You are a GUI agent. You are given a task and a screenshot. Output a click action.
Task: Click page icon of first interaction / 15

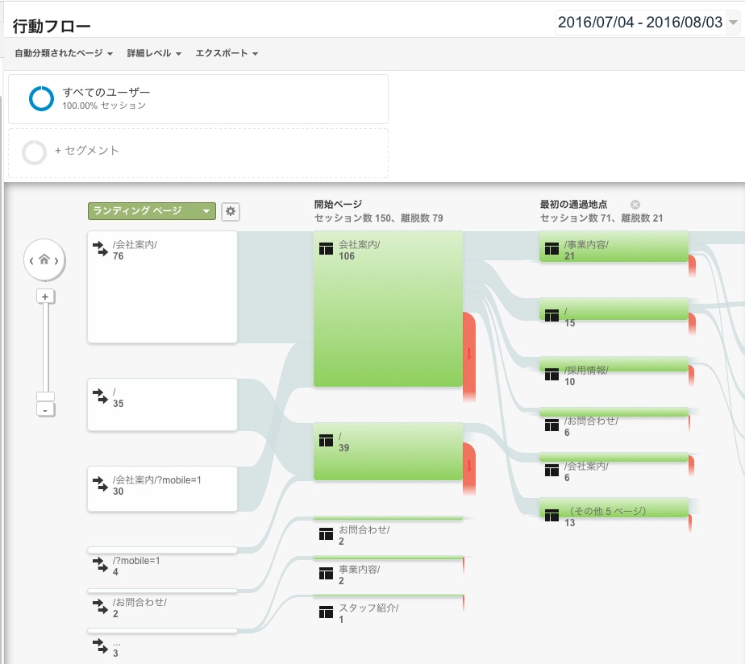click(551, 315)
